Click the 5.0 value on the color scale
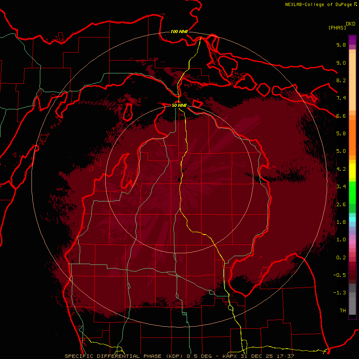Screen dimensions: 359x359 pos(341,151)
